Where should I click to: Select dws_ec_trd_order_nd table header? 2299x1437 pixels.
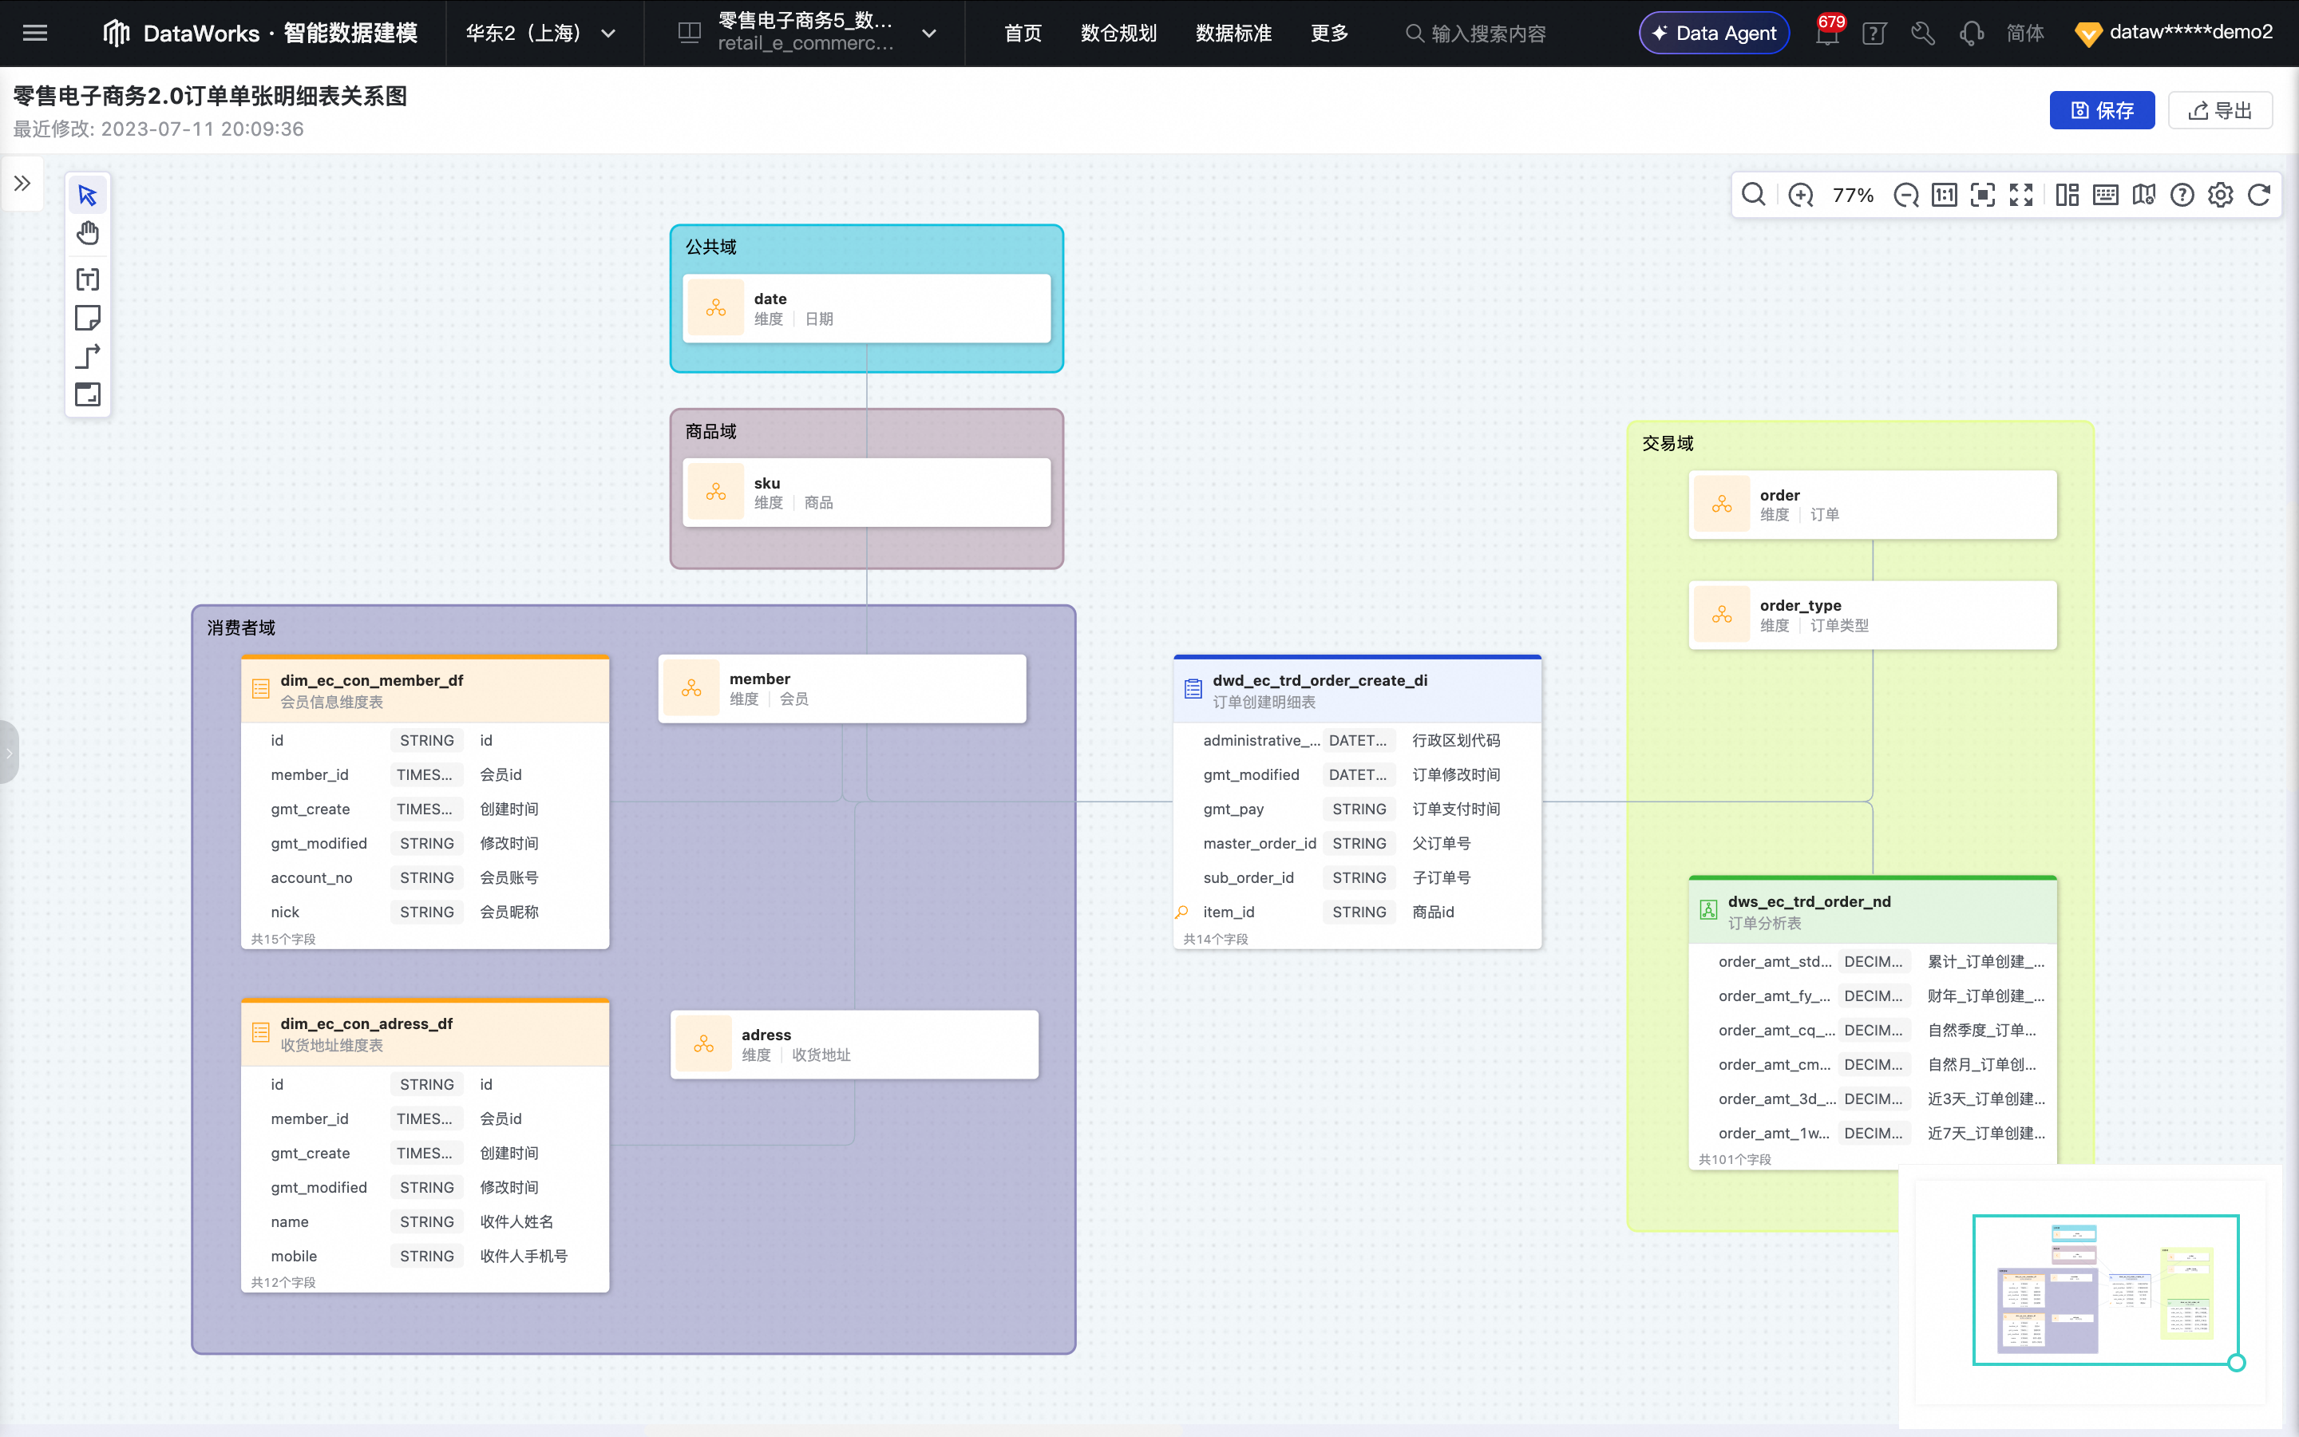point(1873,910)
